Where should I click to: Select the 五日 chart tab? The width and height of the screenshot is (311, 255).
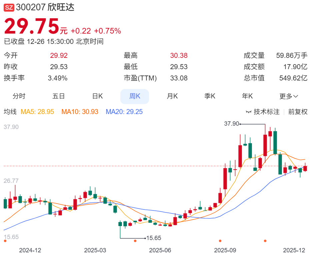(58, 96)
